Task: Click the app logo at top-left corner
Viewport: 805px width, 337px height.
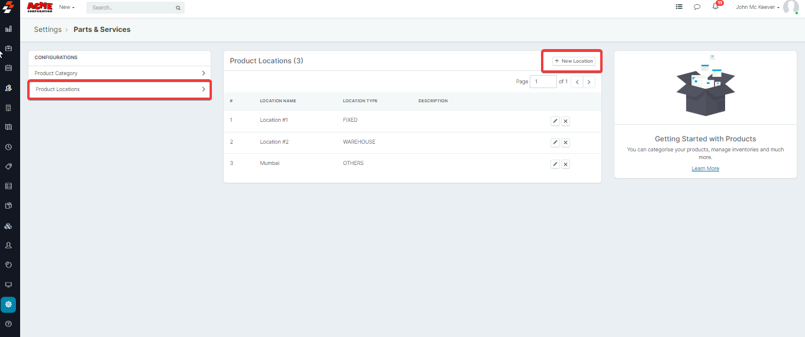Action: pos(8,8)
